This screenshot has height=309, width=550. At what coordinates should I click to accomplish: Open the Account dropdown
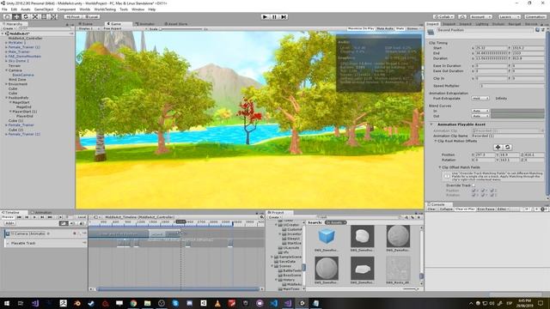[x=480, y=16]
